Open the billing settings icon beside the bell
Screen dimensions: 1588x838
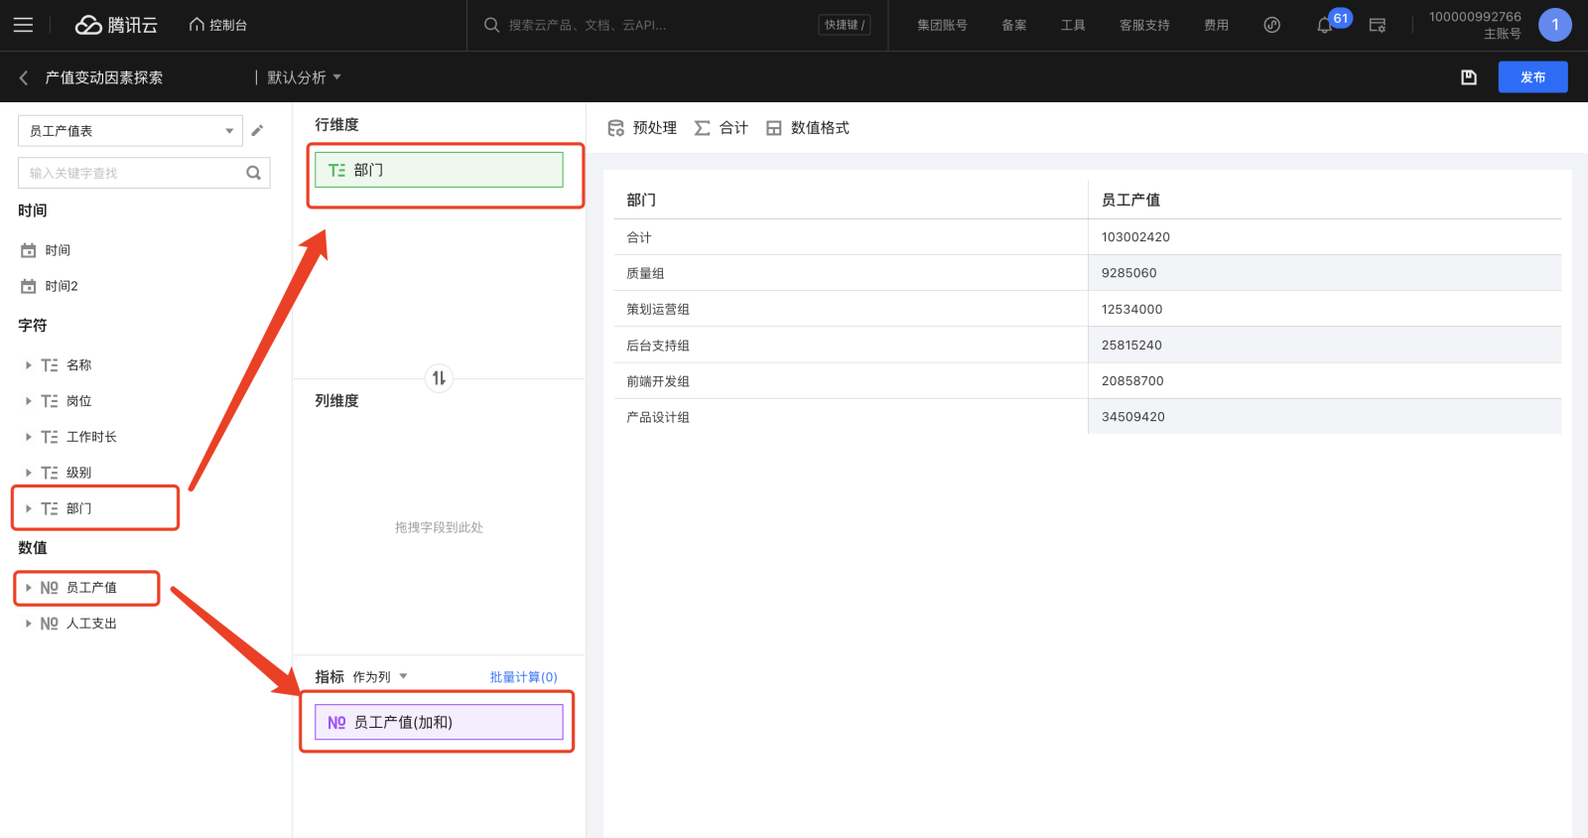point(1378,25)
